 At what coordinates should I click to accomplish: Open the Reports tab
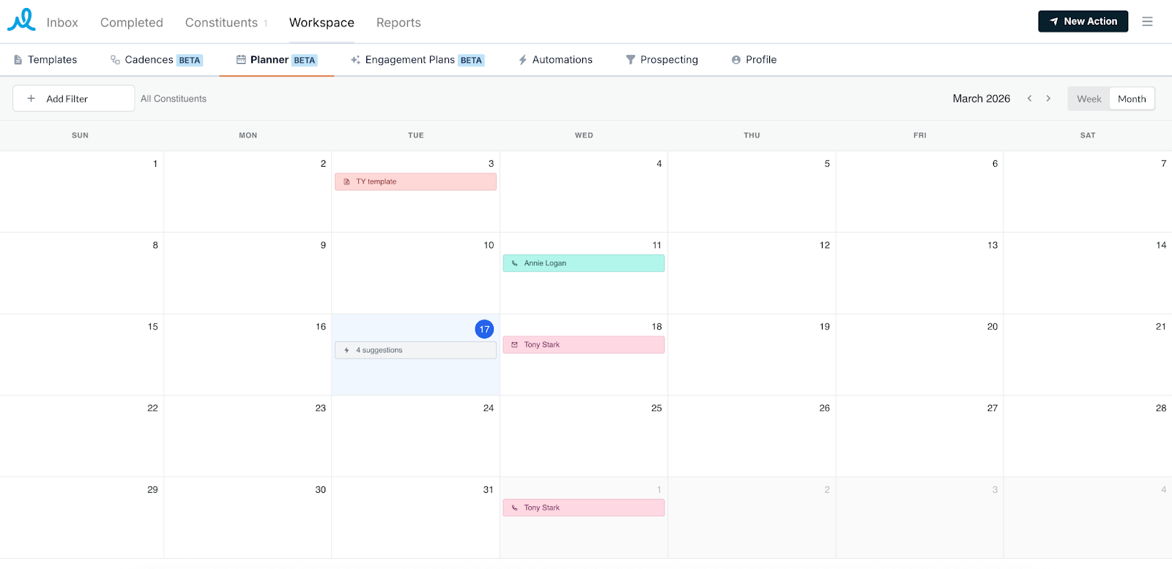(x=398, y=23)
